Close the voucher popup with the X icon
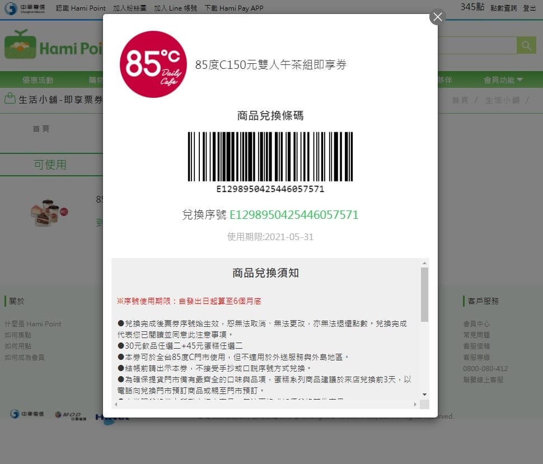543x464 pixels. pyautogui.click(x=438, y=17)
